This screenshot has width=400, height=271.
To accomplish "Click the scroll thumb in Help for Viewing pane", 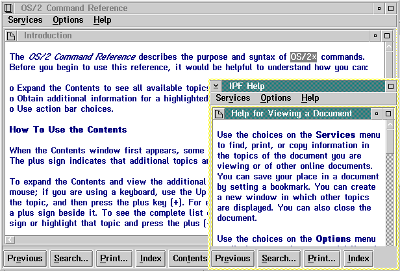I will pyautogui.click(x=390, y=141).
